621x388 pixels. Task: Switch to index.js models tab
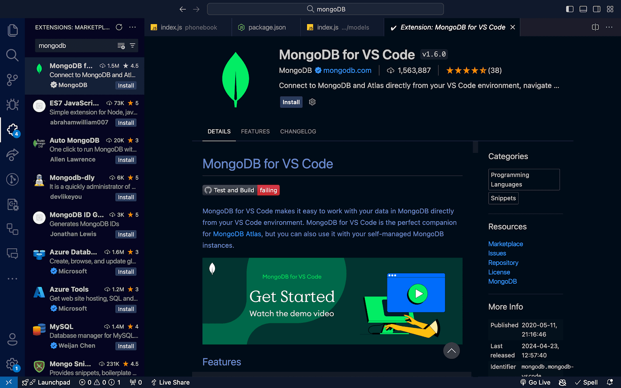click(342, 27)
